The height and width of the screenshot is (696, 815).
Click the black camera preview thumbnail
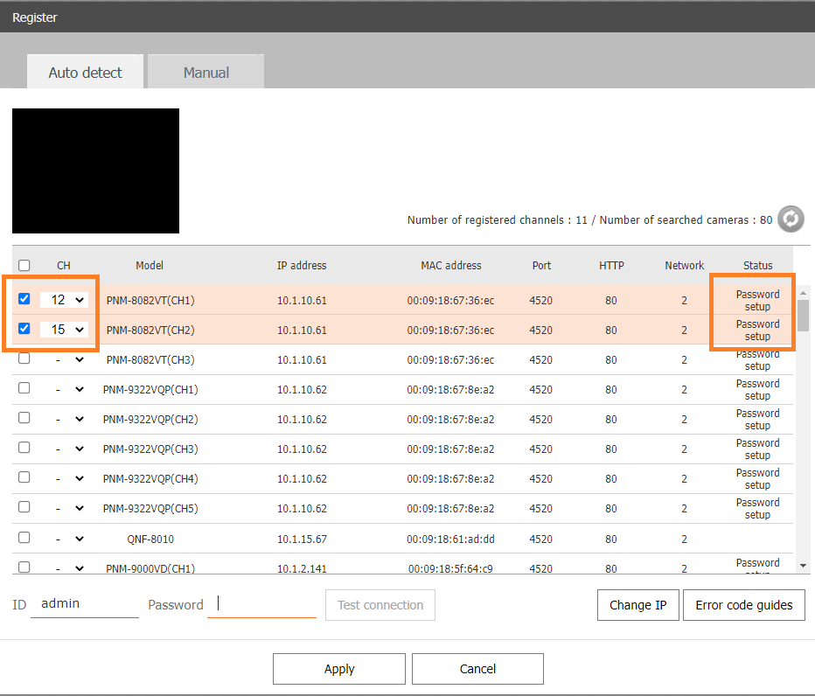(95, 171)
